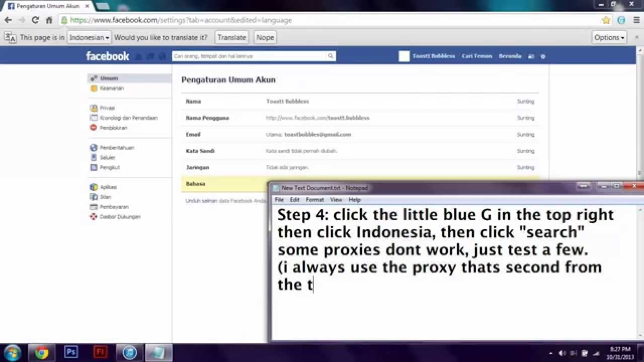Open Facebook messages icon
The width and height of the screenshot is (644, 362).
coord(150,56)
